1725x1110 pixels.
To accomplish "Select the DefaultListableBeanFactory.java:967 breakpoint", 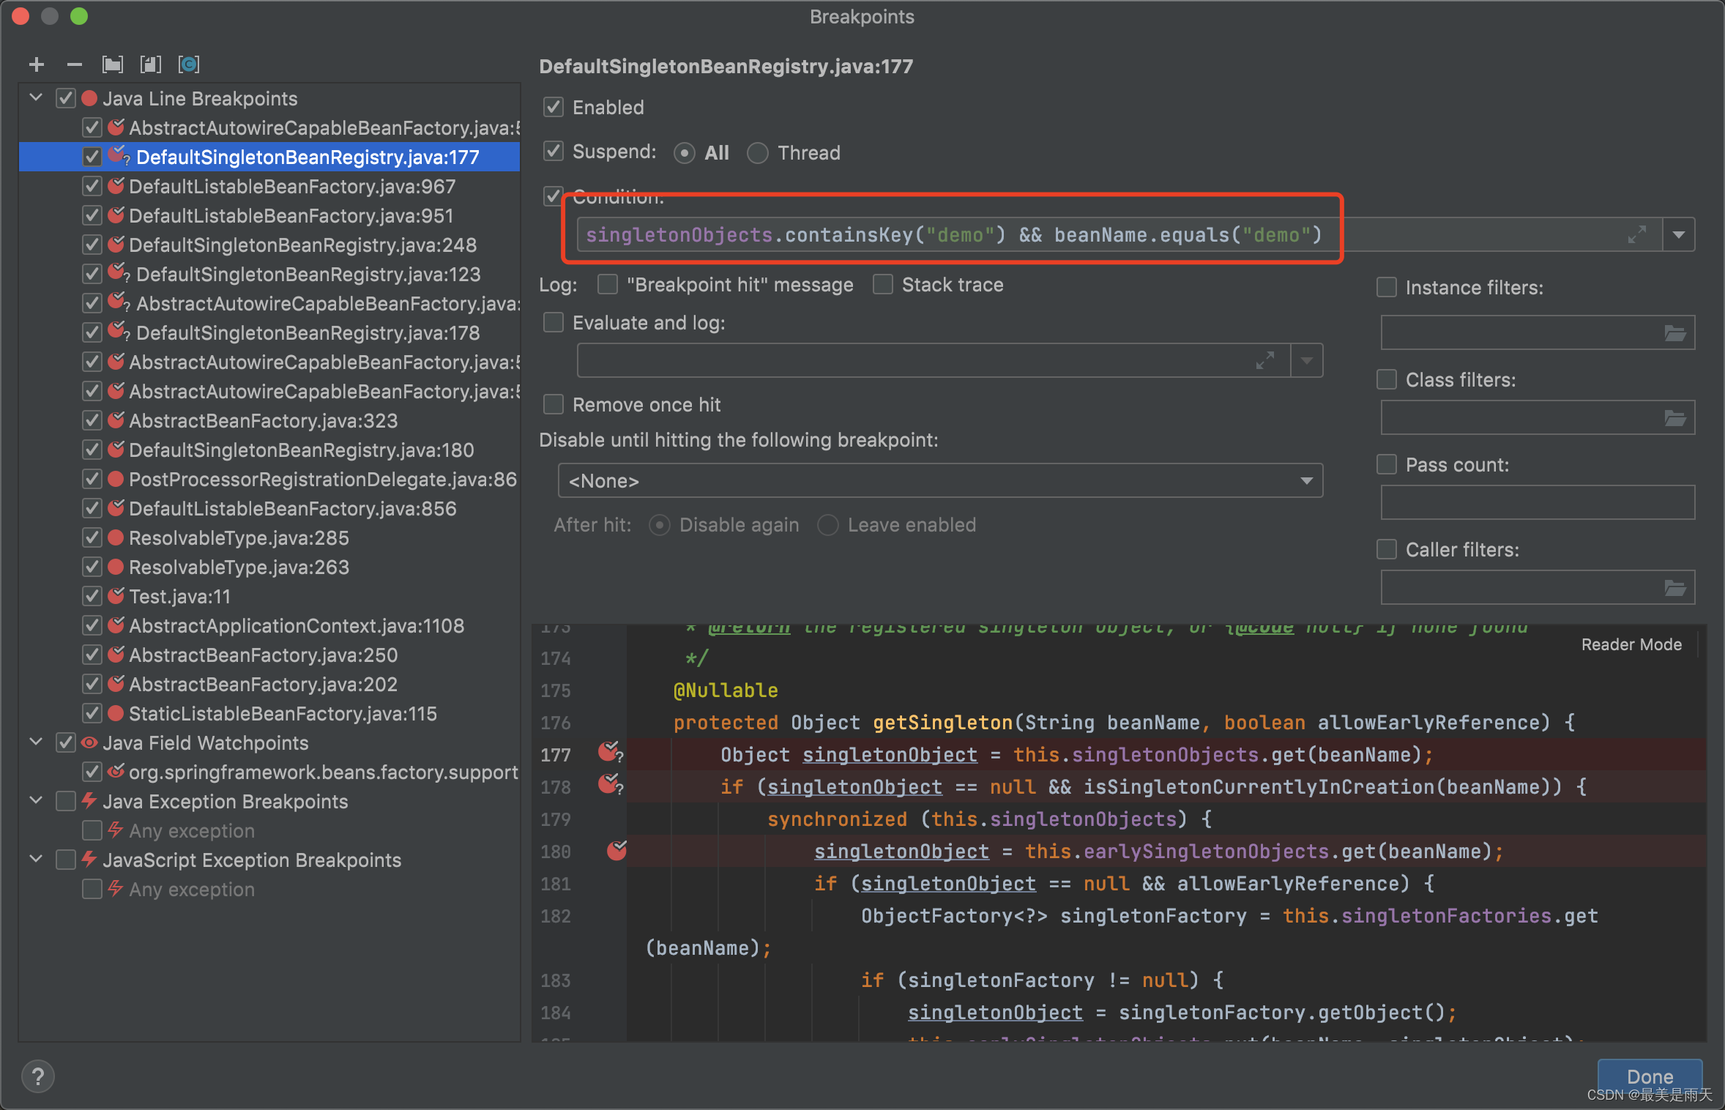I will pos(291,186).
